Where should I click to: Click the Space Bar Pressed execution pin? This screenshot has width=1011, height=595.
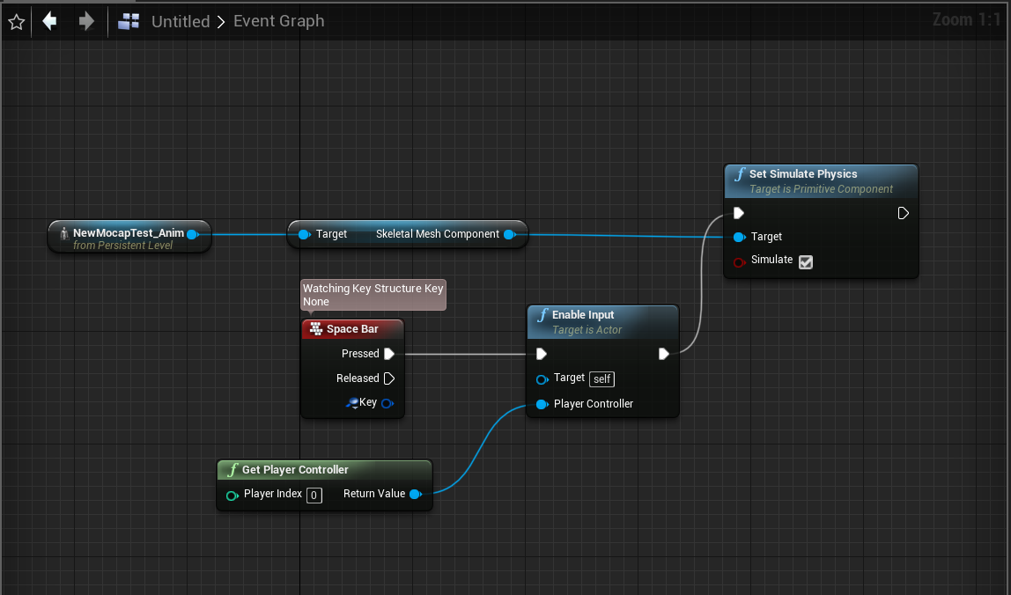coord(388,354)
